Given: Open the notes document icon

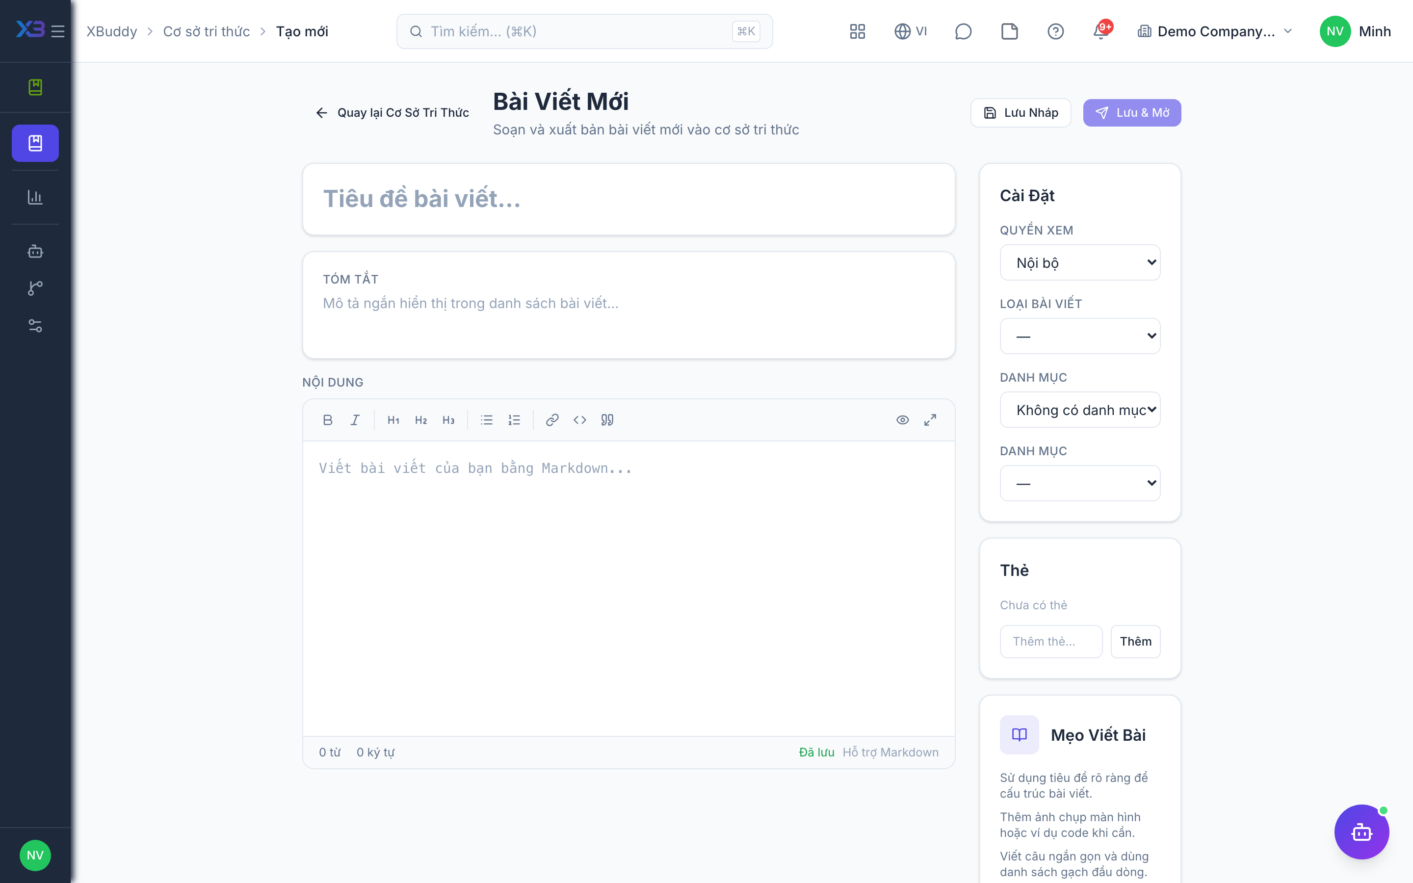Looking at the screenshot, I should pyautogui.click(x=1010, y=31).
